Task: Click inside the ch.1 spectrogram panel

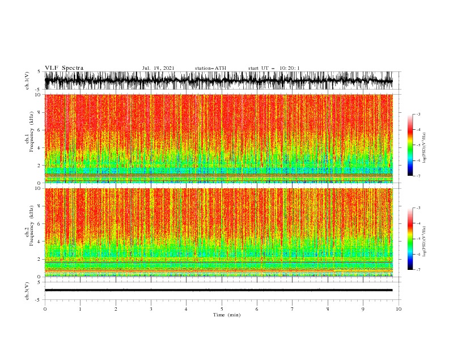Action: (219, 138)
